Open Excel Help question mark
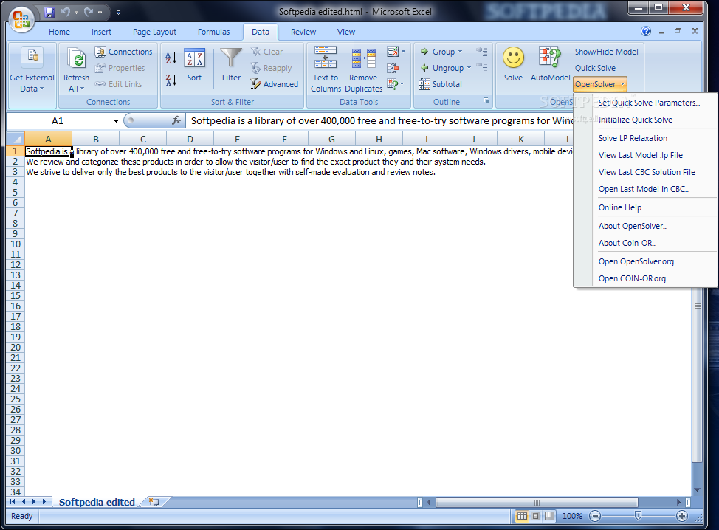Image resolution: width=719 pixels, height=530 pixels. tap(646, 31)
